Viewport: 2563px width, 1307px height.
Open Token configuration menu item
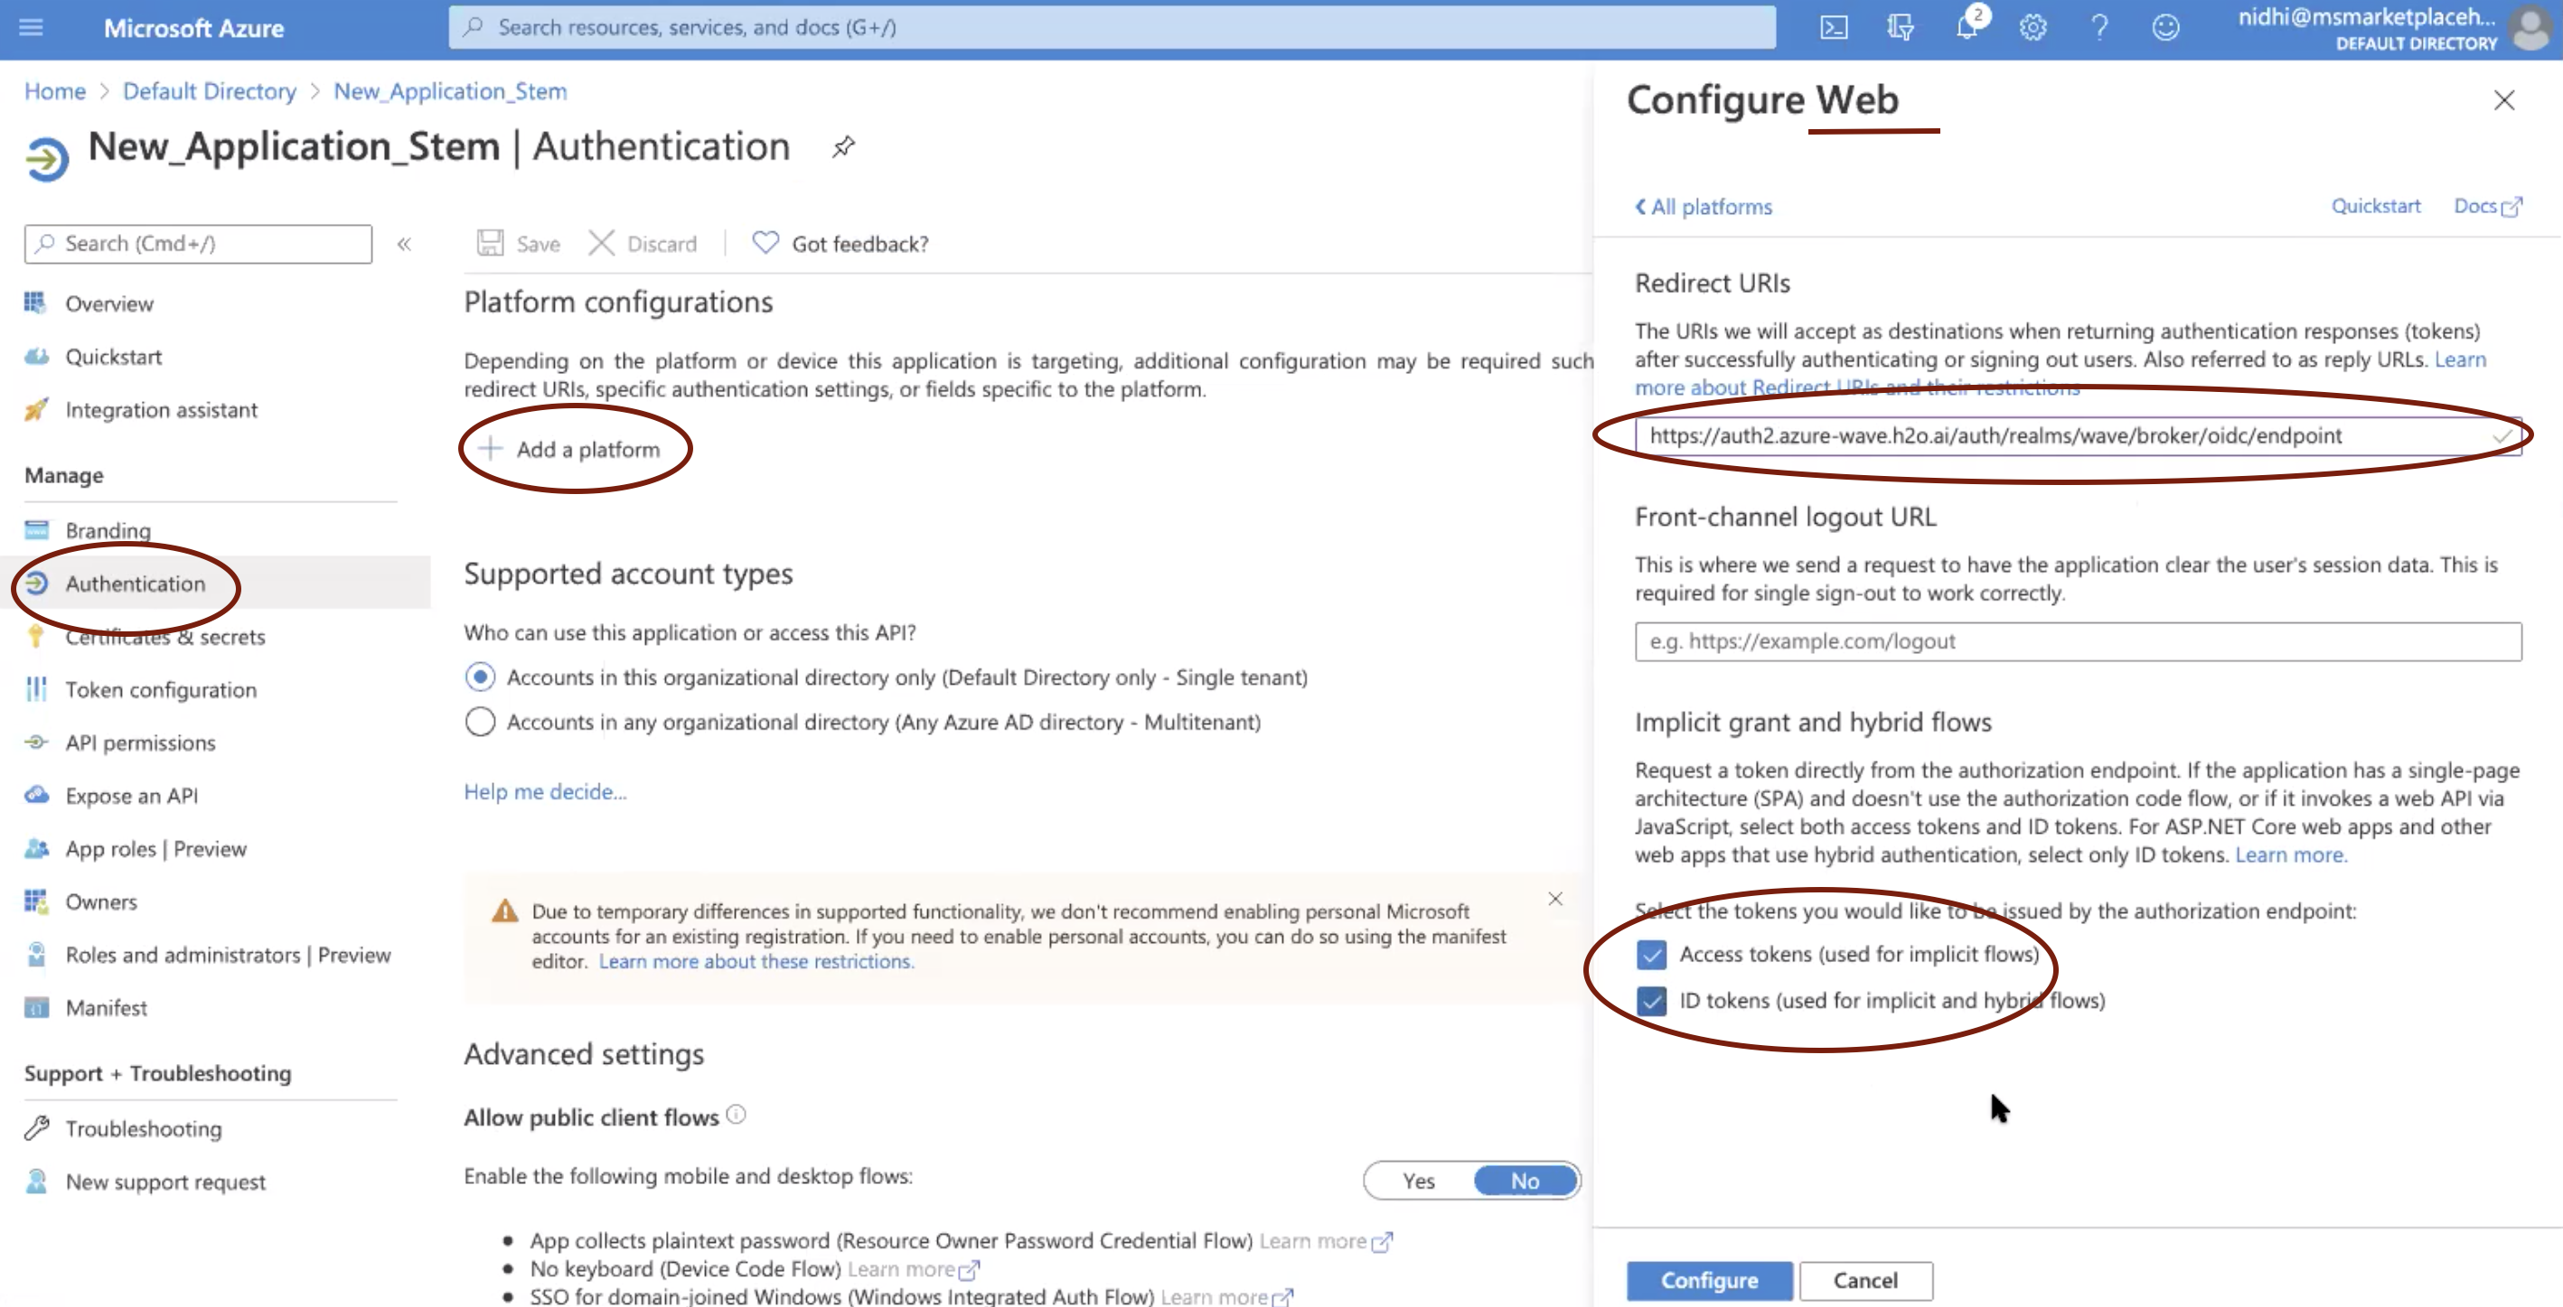(161, 689)
